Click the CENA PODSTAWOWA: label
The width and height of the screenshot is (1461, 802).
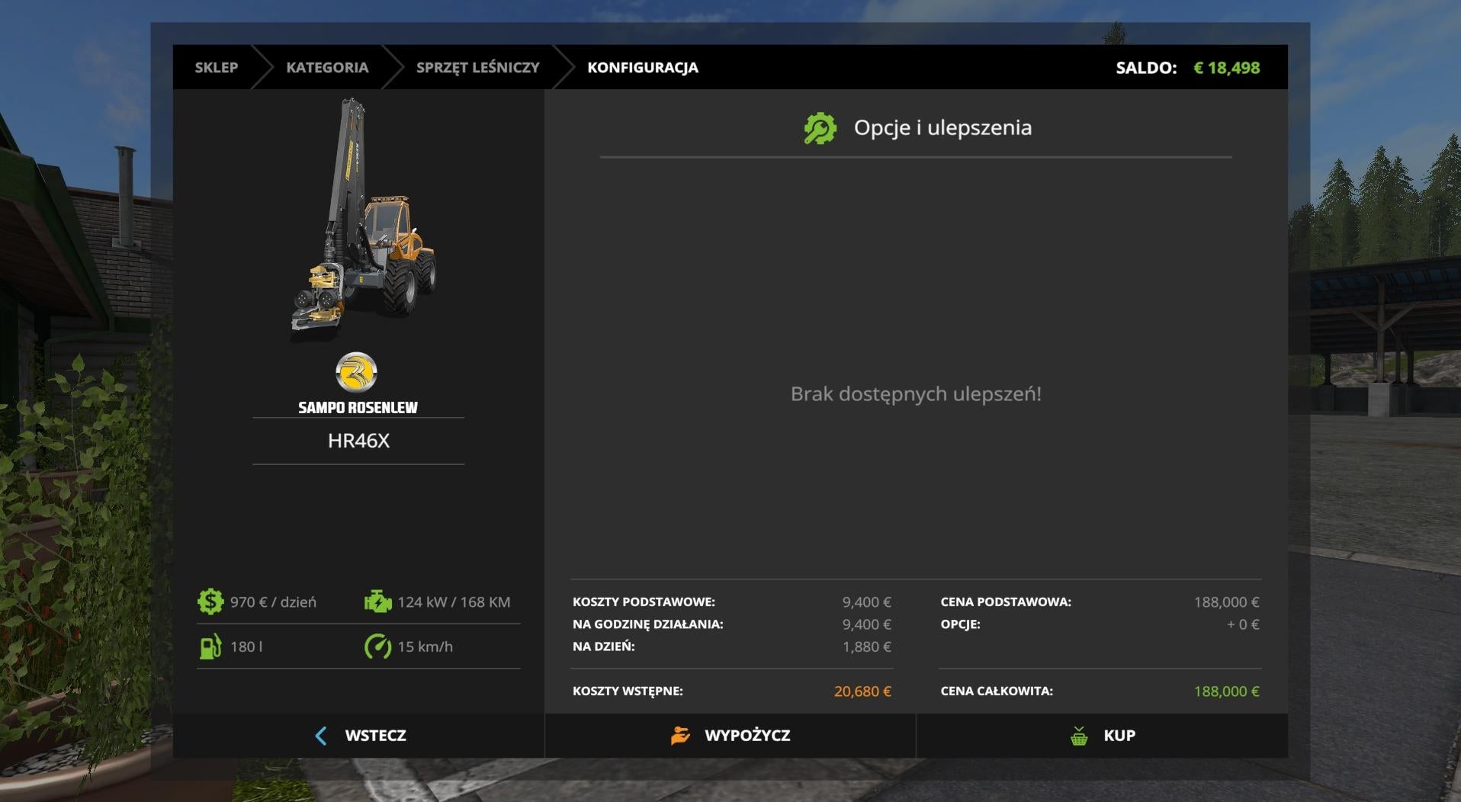(x=1006, y=601)
